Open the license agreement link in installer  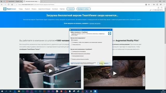(75, 63)
